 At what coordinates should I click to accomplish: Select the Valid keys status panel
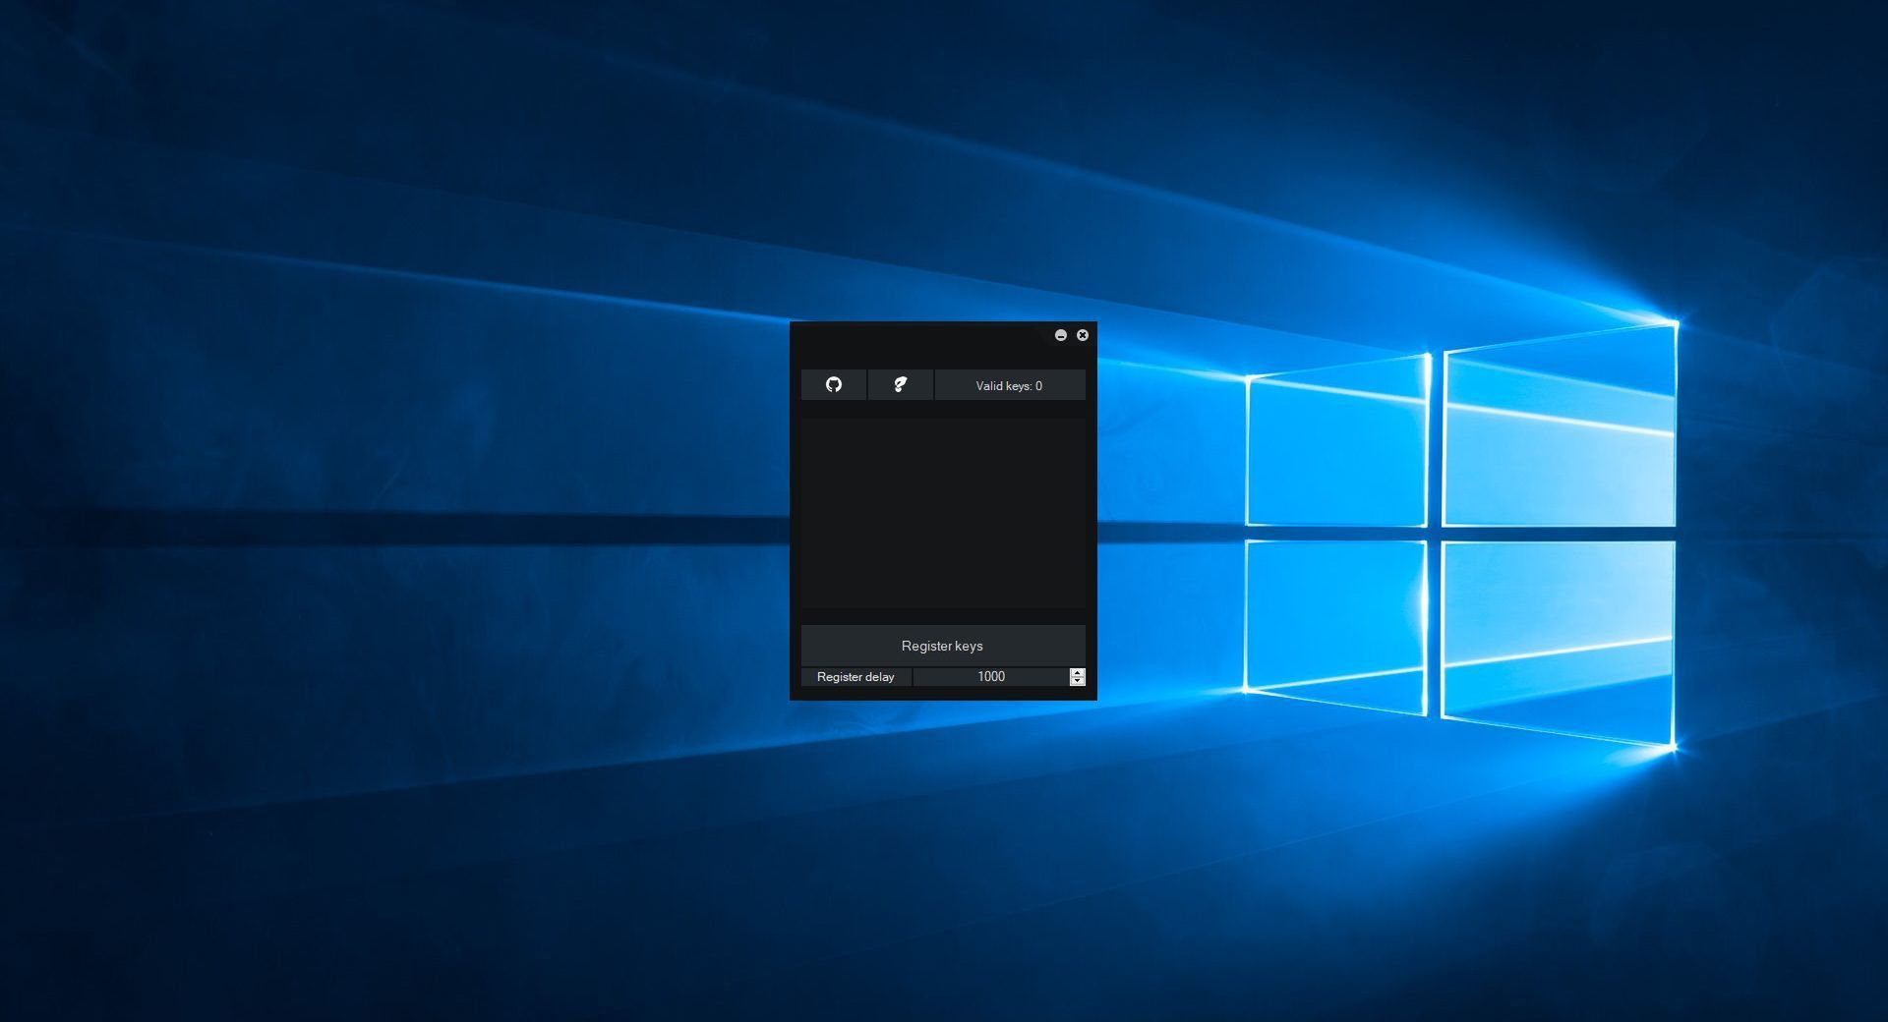tap(1009, 385)
